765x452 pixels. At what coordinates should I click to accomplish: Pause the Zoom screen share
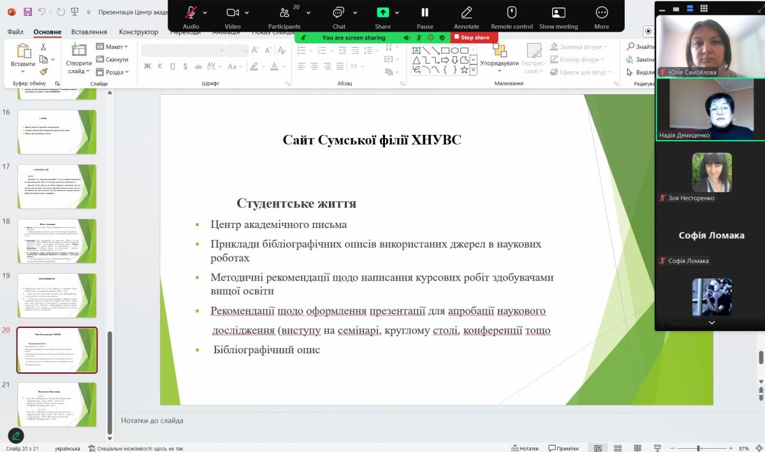pyautogui.click(x=425, y=13)
